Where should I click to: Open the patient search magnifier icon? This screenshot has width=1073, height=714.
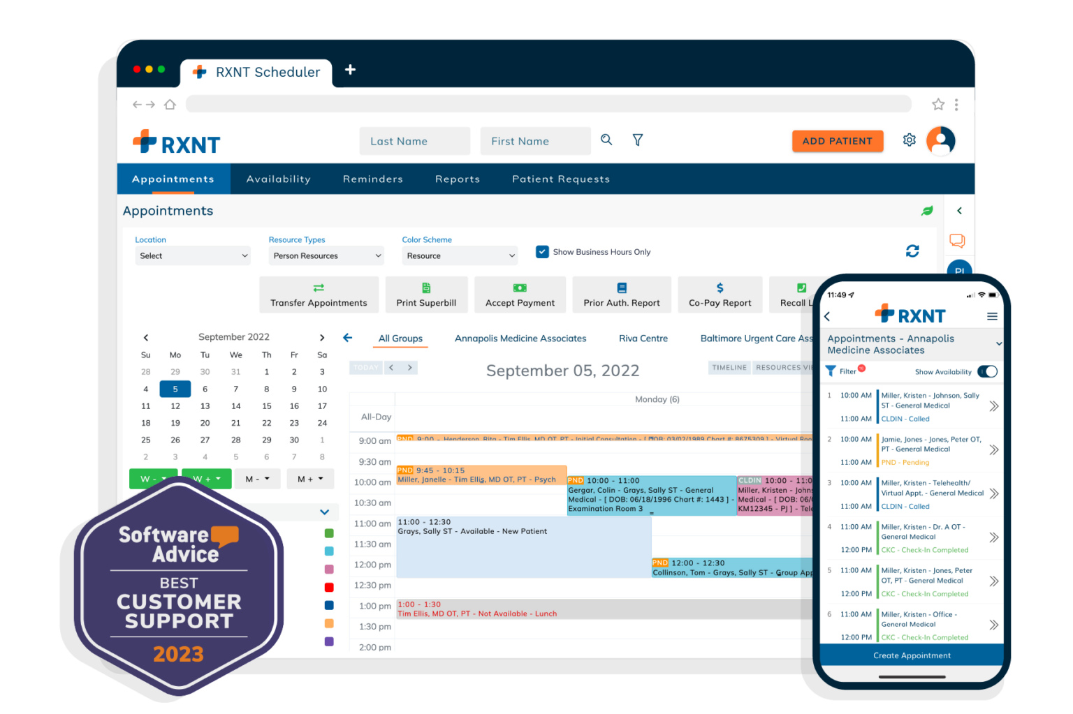click(x=606, y=140)
